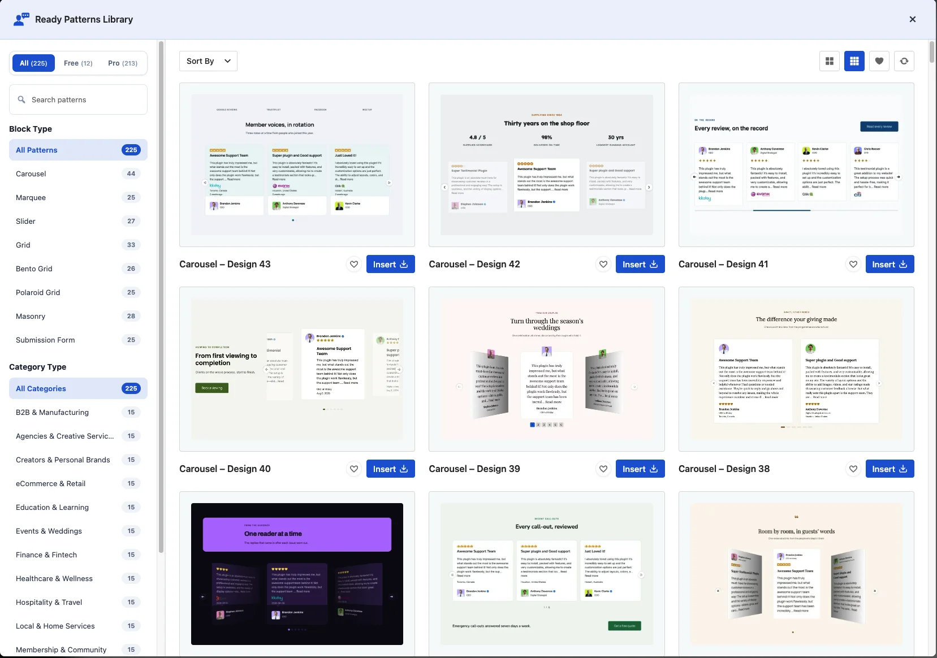937x658 pixels.
Task: Favorite Carousel – Design 40 with heart
Action: click(x=354, y=469)
